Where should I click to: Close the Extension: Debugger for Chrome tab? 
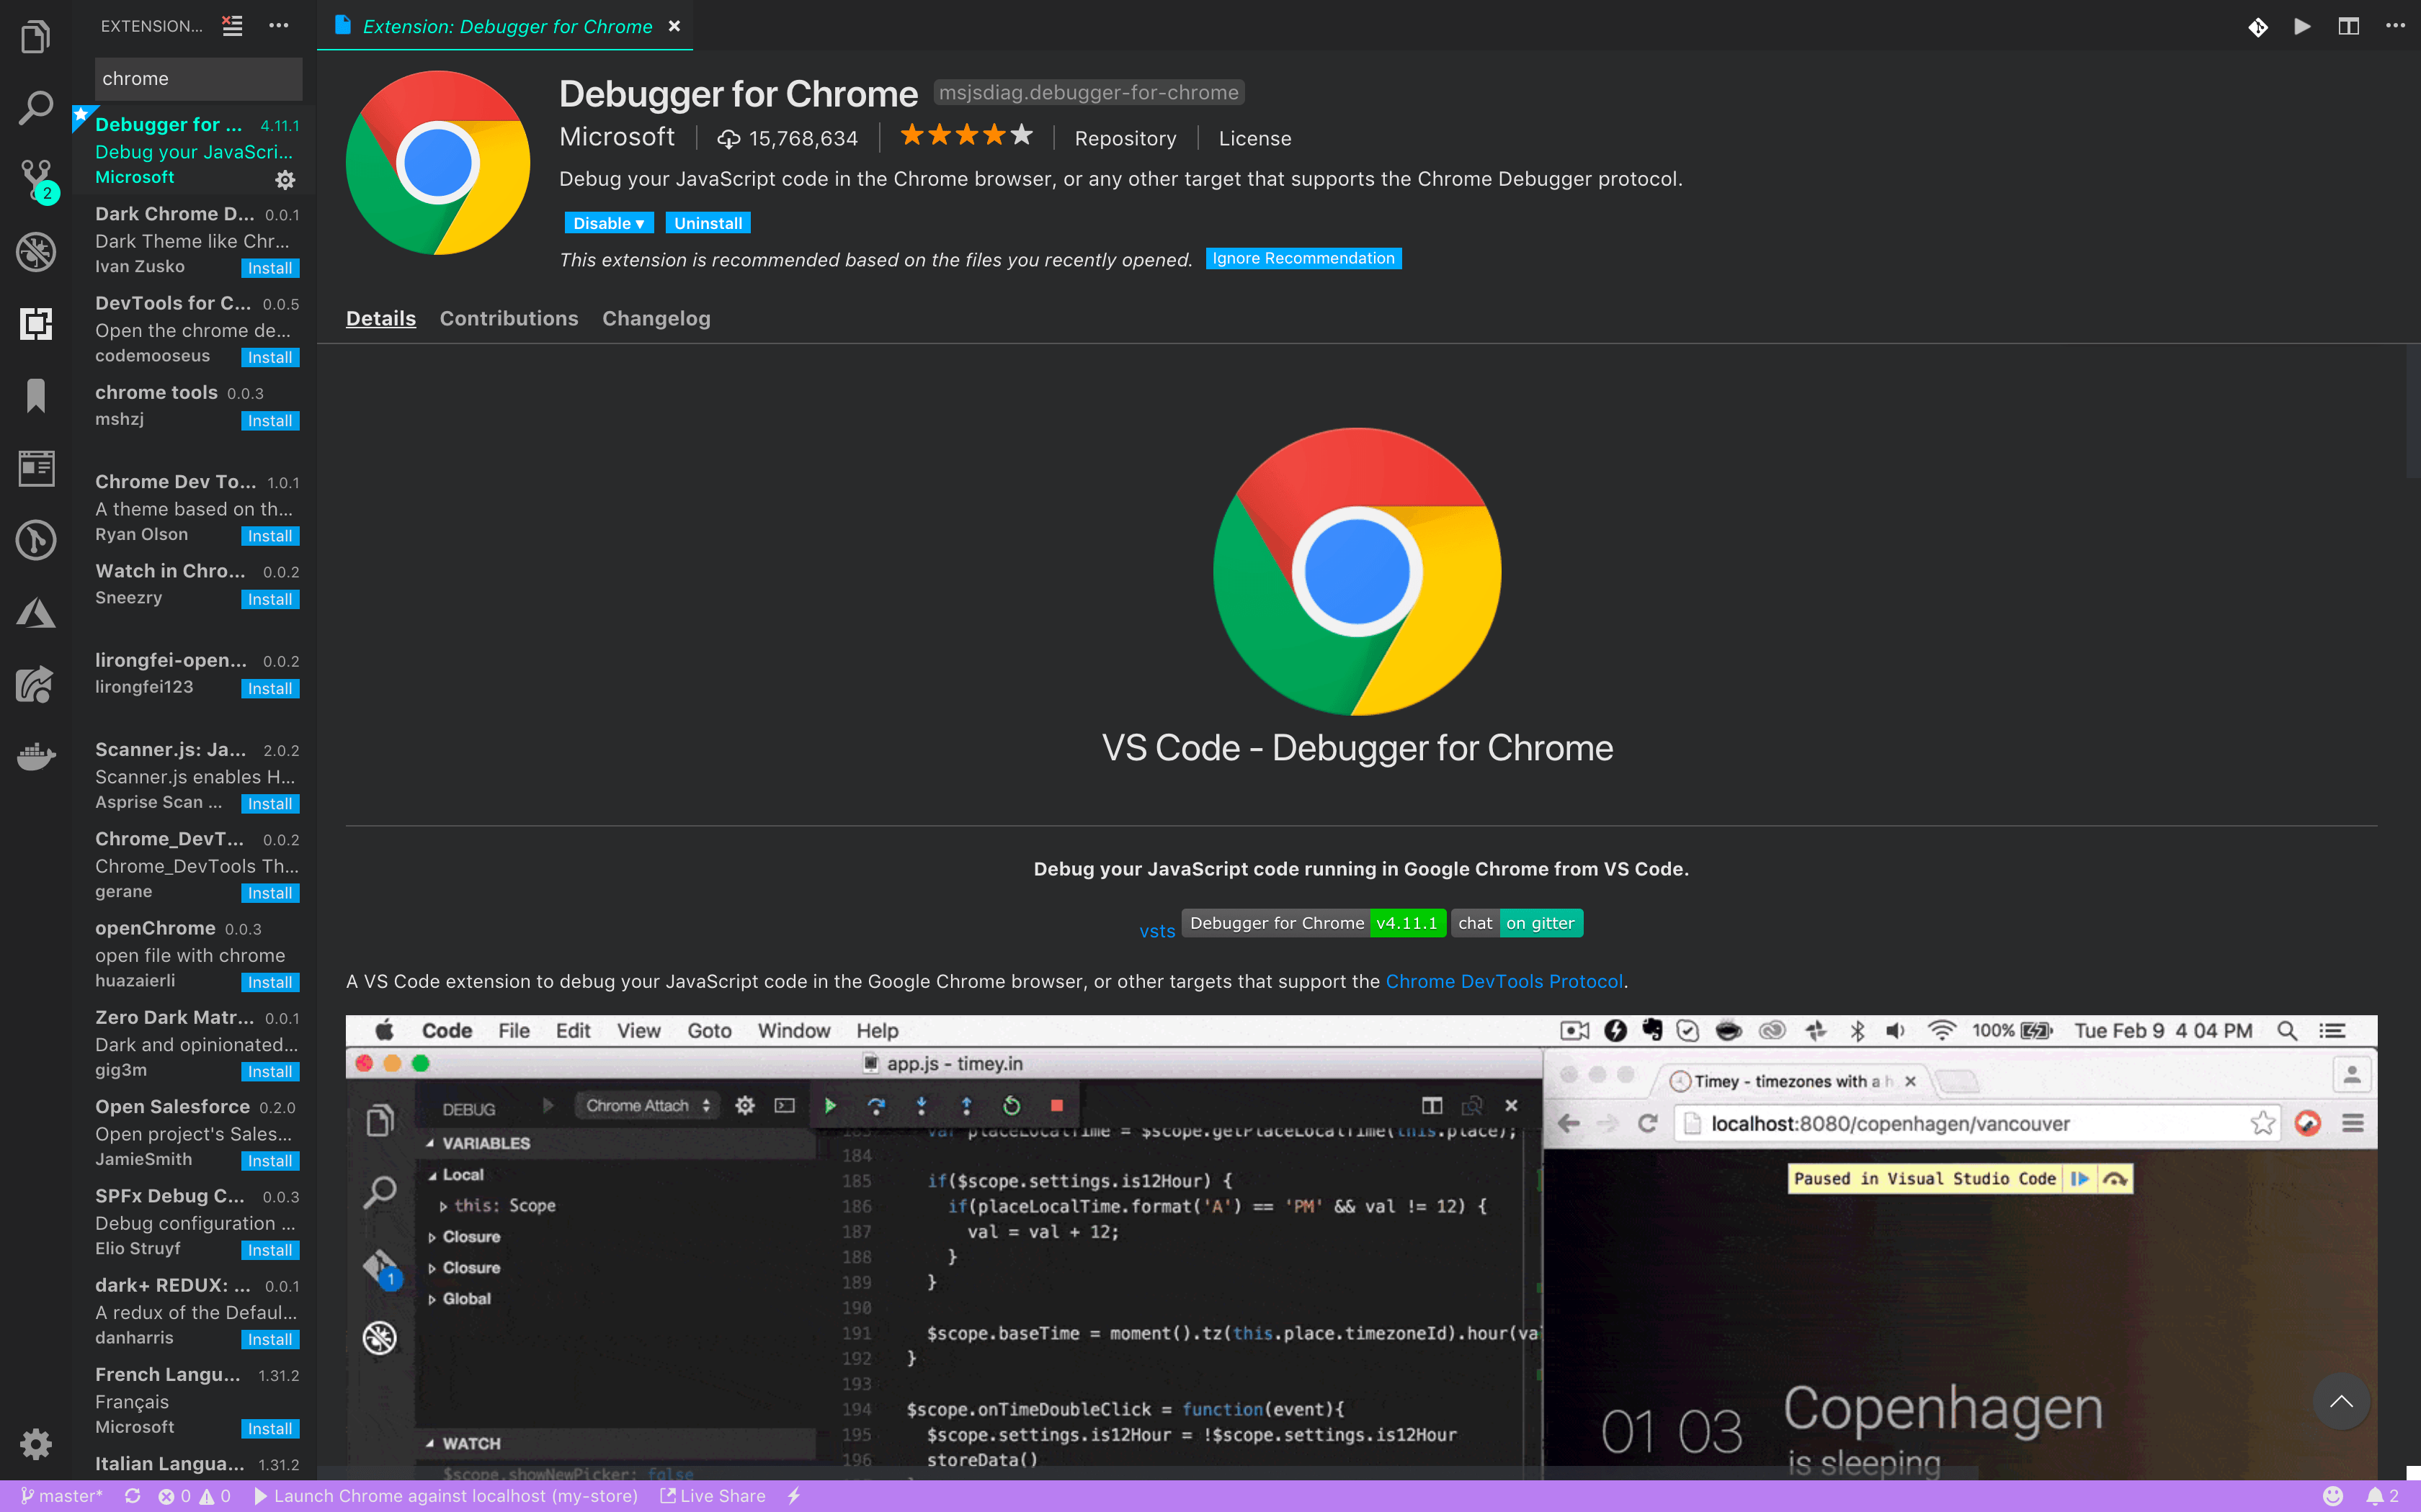tap(674, 26)
